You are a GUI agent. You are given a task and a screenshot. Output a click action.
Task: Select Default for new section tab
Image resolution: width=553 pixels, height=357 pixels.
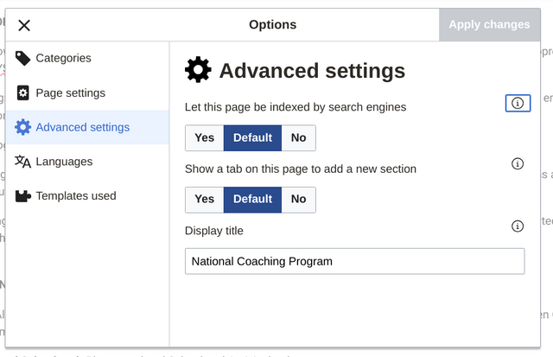[x=252, y=200]
